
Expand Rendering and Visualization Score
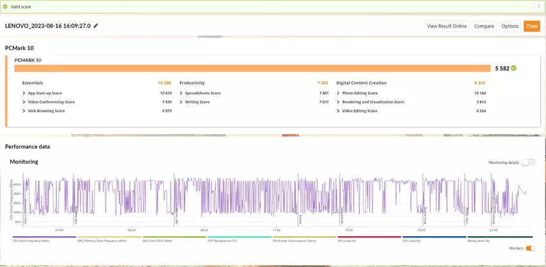(x=339, y=102)
